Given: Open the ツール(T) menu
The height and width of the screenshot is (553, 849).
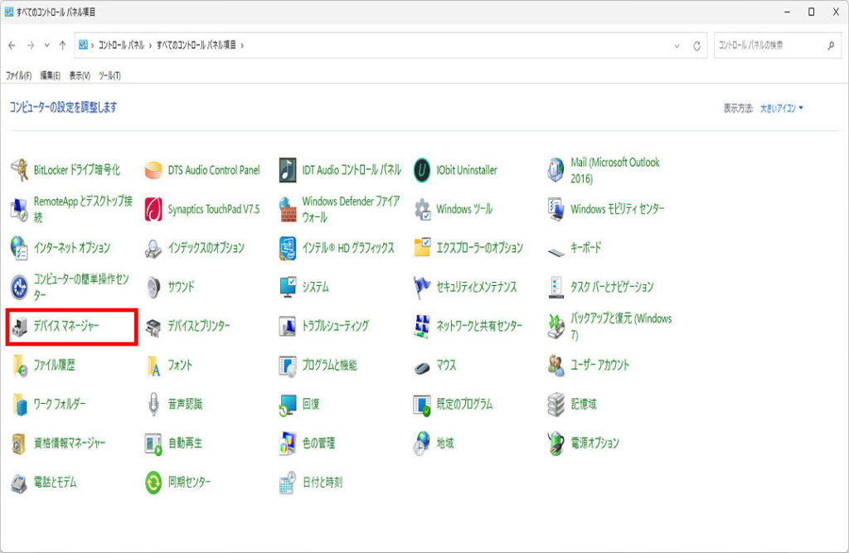Looking at the screenshot, I should 109,75.
